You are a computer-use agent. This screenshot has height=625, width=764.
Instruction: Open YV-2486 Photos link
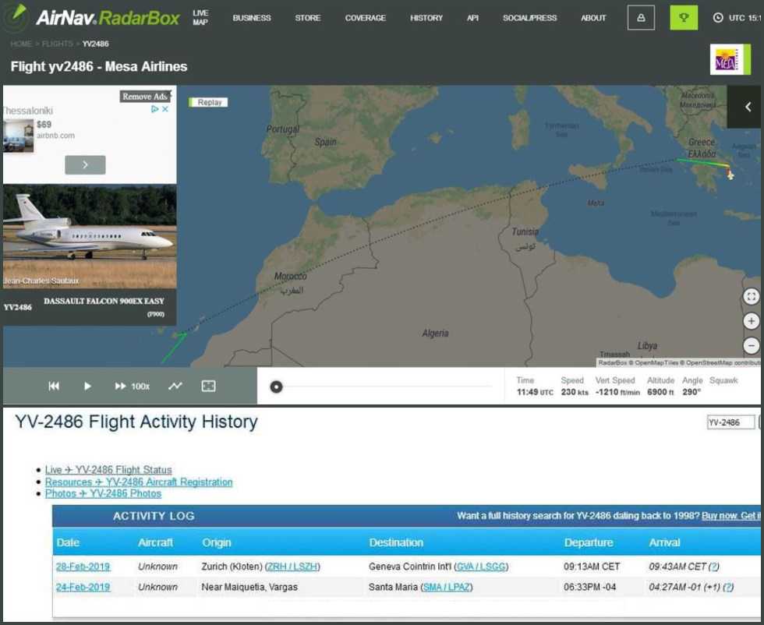(103, 493)
